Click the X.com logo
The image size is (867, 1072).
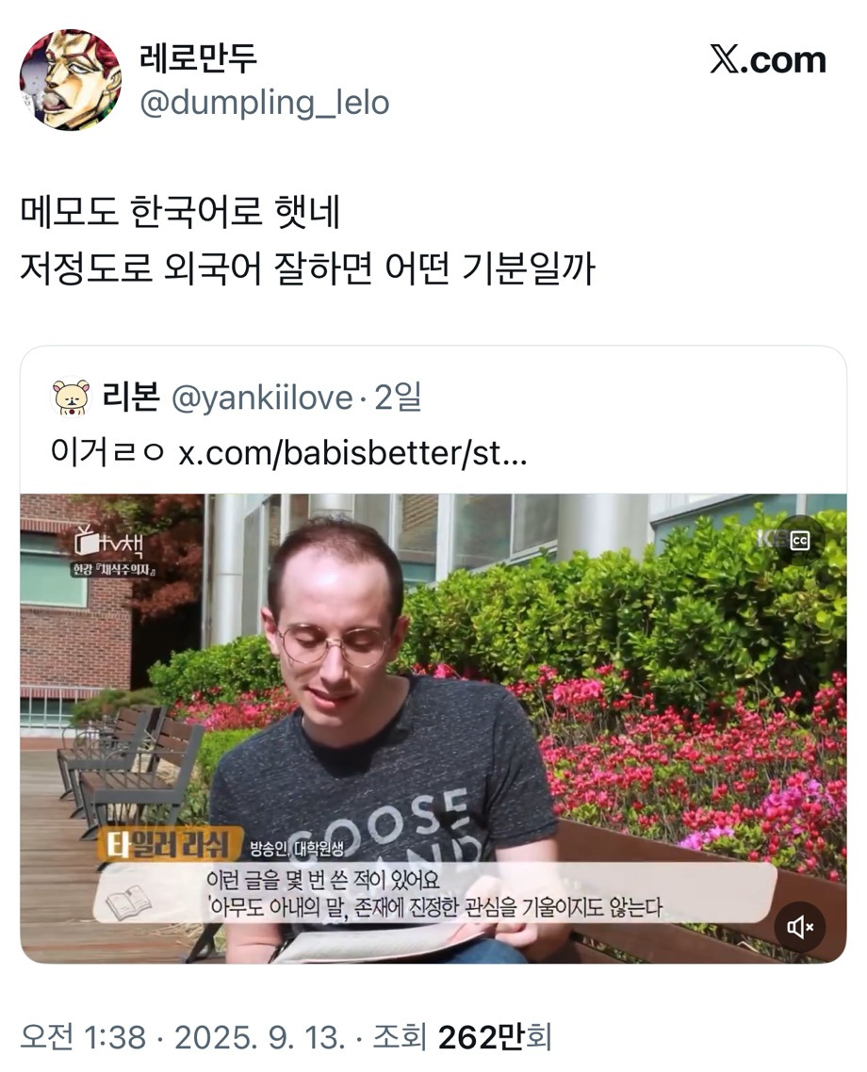pos(768,60)
